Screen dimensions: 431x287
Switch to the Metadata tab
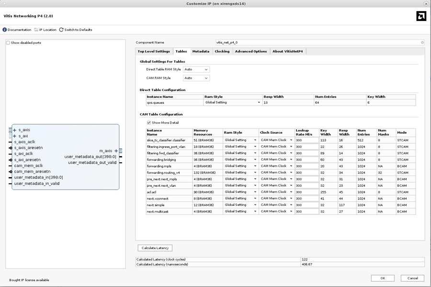point(201,51)
